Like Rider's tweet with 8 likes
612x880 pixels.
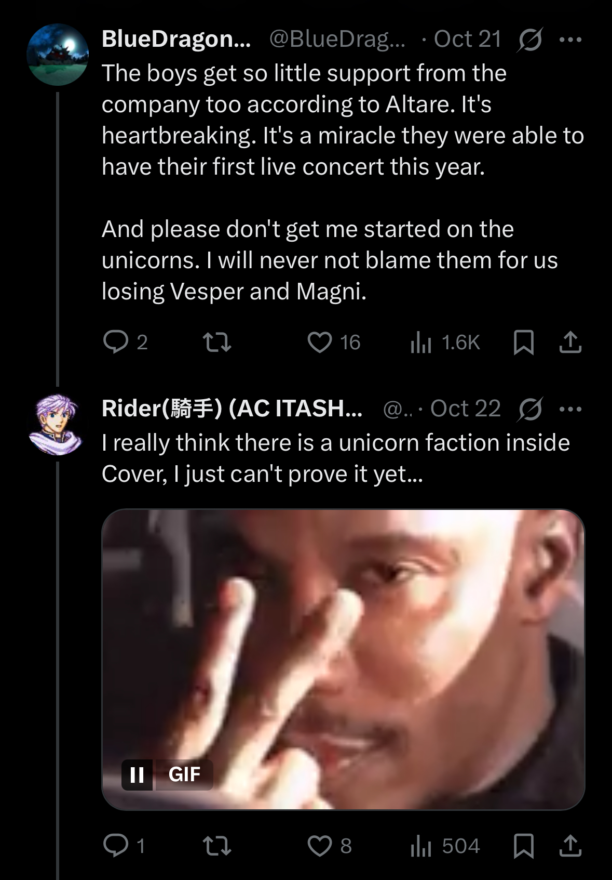[320, 846]
